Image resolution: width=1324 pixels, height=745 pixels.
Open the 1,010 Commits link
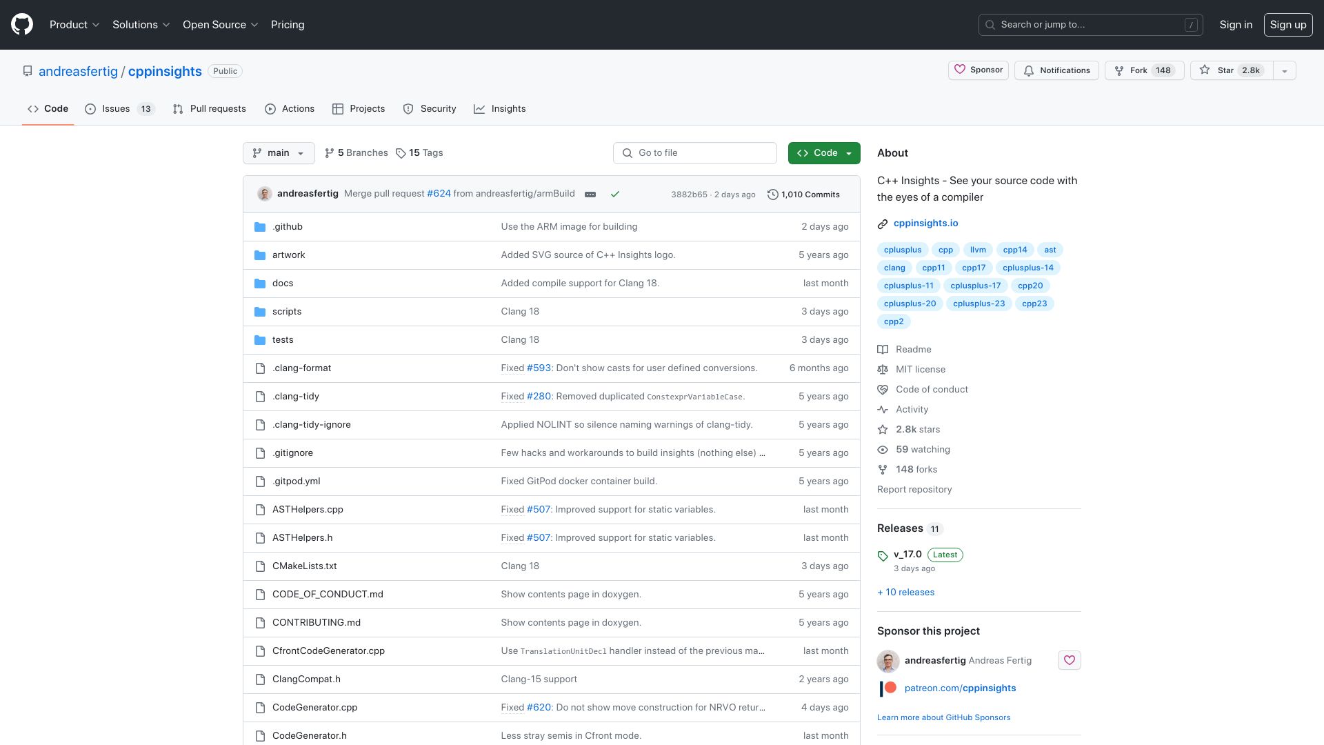(x=804, y=195)
